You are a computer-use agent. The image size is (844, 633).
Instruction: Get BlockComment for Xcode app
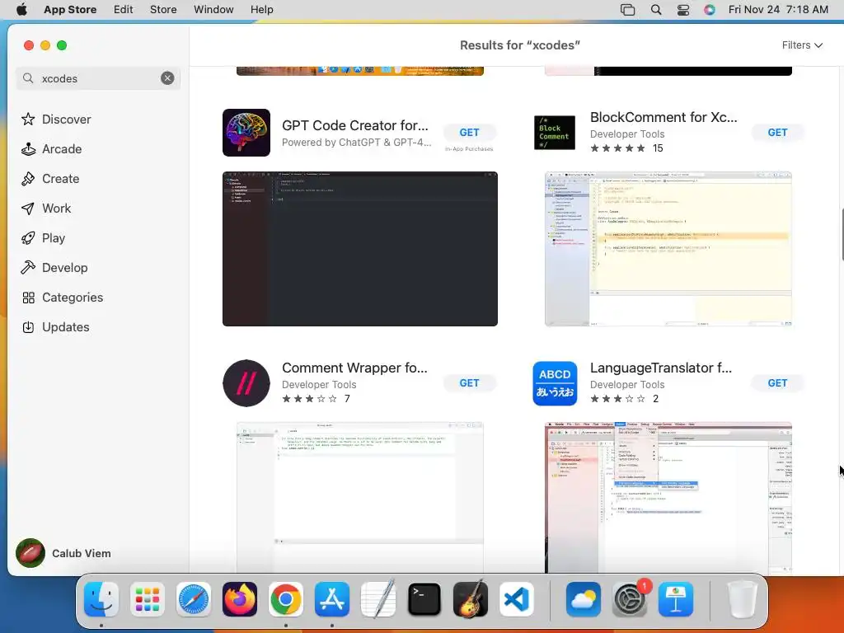[777, 133]
